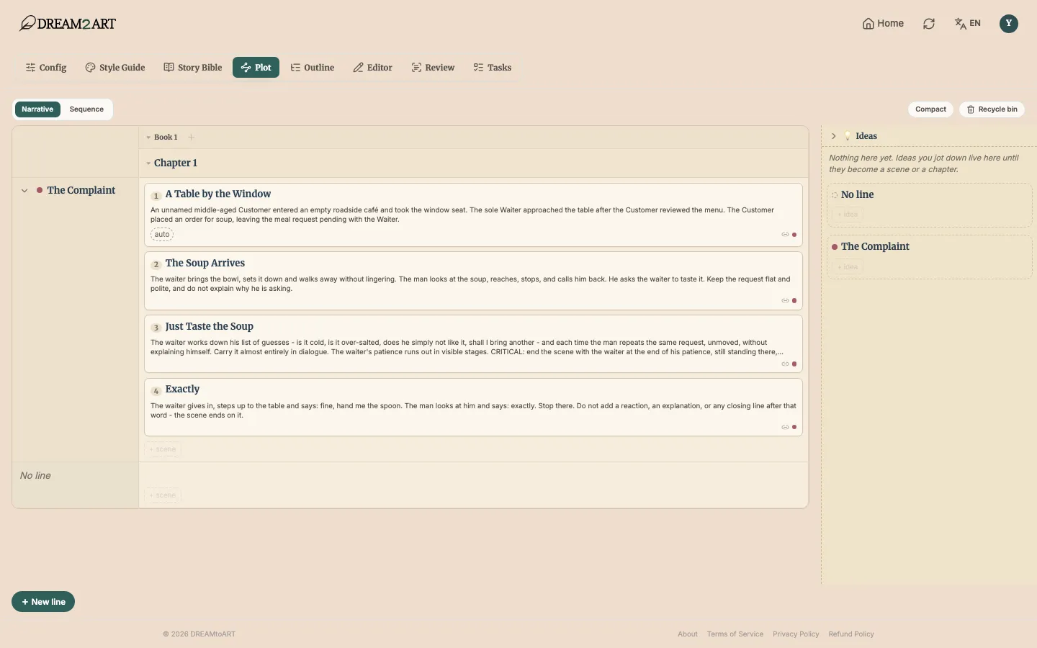
Task: Add scene in the No line row
Action: pos(163,495)
